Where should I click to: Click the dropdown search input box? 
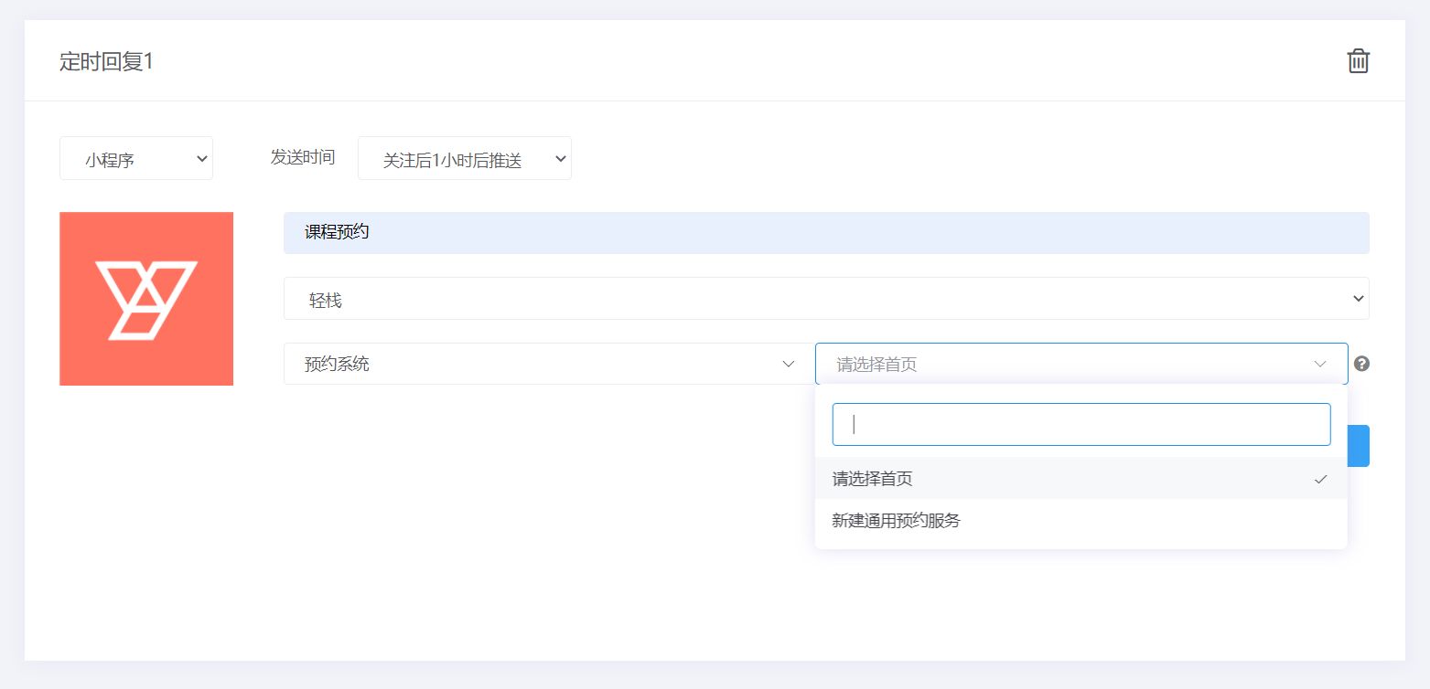pyautogui.click(x=1081, y=425)
